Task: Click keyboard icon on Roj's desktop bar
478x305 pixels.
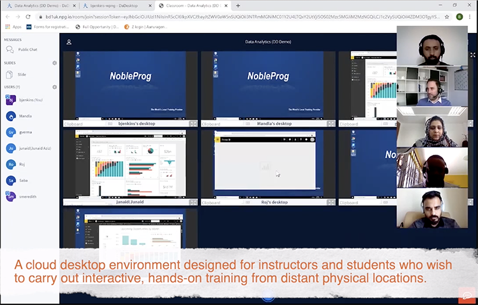Action: pyautogui.click(x=248, y=202)
